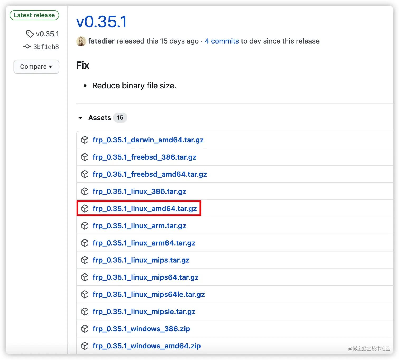Download frp_0.35.1_linux_mips64.tar.gz

145,277
